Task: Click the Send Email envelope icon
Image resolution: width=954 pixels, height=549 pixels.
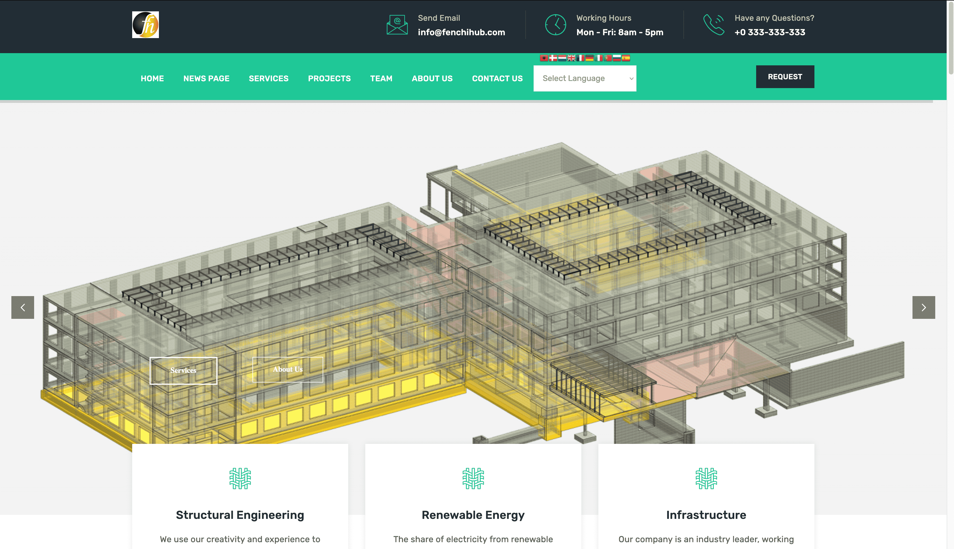Action: click(397, 25)
